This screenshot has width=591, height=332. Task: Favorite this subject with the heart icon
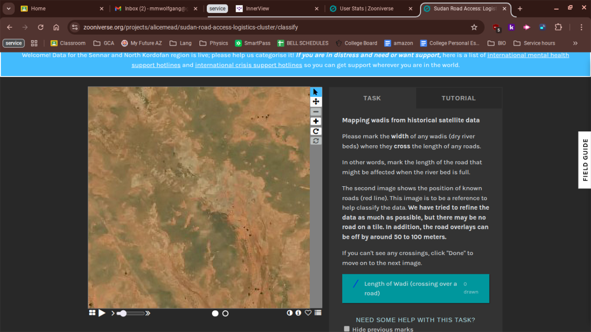click(x=308, y=313)
